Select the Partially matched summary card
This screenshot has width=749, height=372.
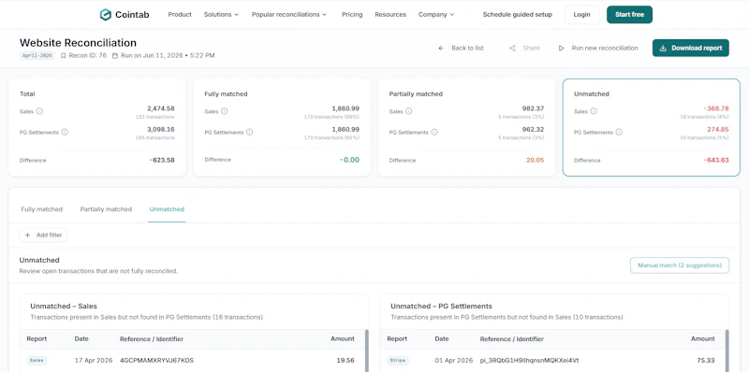click(466, 127)
